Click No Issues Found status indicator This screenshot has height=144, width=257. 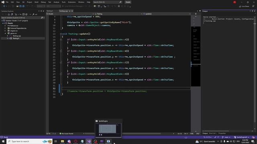66,134
